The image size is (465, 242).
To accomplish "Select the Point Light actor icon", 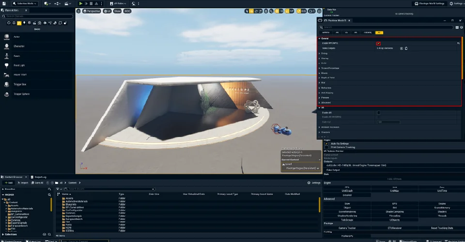I will [x=7, y=65].
